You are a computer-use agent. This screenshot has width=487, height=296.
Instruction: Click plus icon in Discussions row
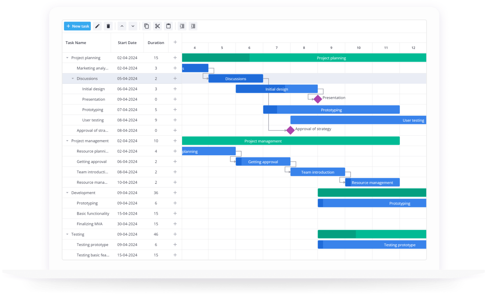(175, 78)
